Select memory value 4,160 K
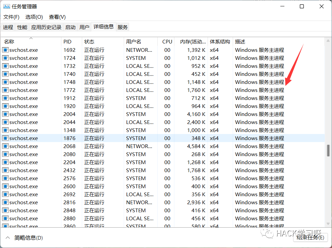Viewport: 332px width, 248px height. point(196,114)
